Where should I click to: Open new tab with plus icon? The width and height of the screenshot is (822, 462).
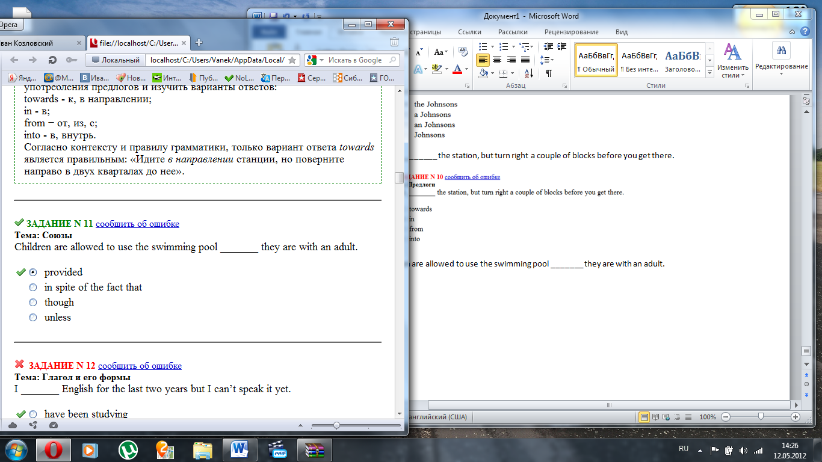pyautogui.click(x=199, y=43)
